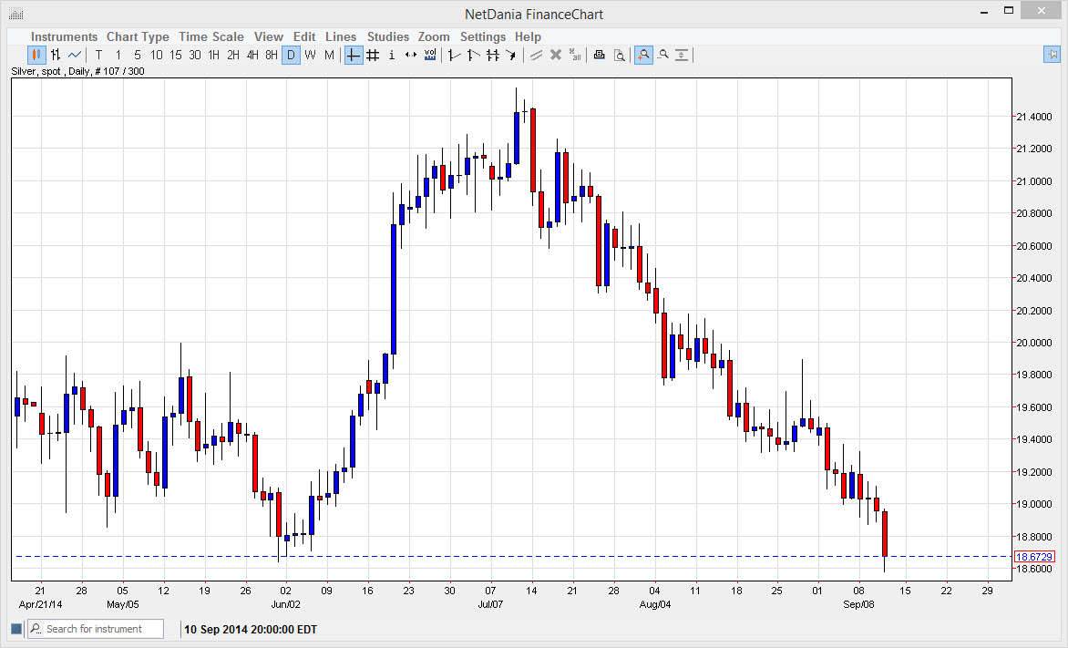Screen dimensions: 1068x648
Task: Click the blue square in status bar
Action: tap(15, 629)
